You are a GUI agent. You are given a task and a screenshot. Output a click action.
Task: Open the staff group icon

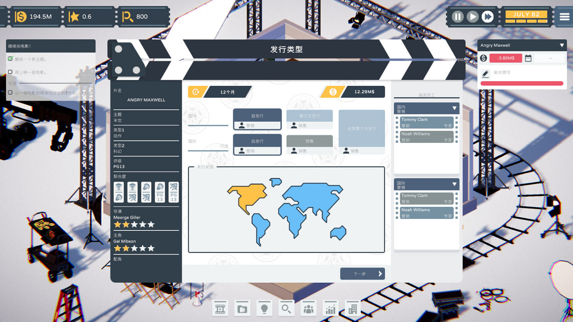[308, 309]
